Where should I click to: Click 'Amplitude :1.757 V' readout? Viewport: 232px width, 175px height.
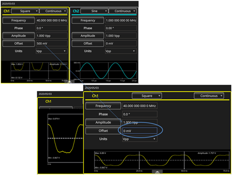[x=207, y=153]
